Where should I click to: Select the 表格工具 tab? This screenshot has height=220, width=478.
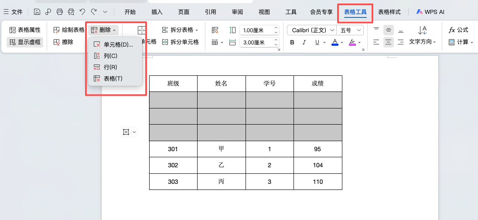point(355,12)
